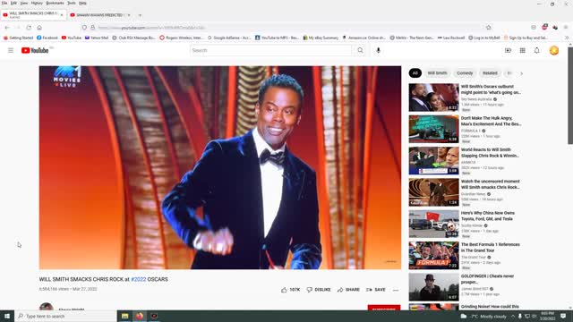The width and height of the screenshot is (573, 322).
Task: Open Don't Make The Hulk Angry thumbnail
Action: click(x=433, y=129)
